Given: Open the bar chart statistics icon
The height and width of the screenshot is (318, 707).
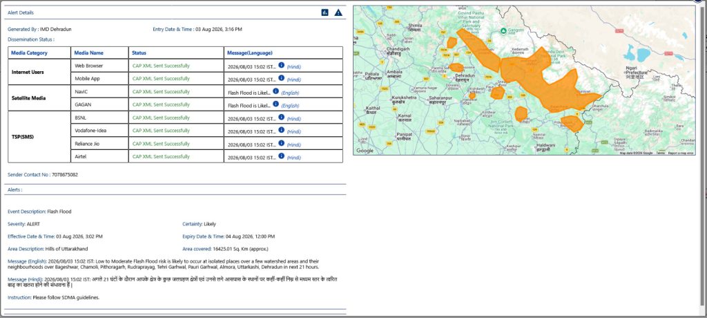Looking at the screenshot, I should (x=325, y=12).
